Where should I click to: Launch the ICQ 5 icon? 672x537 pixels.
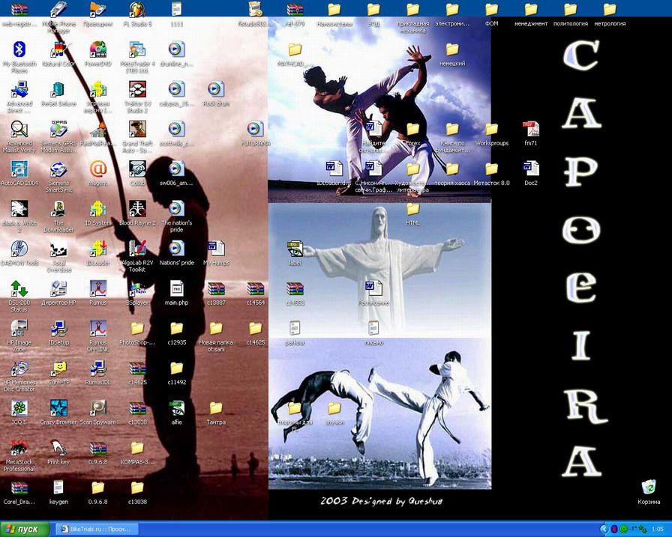tap(19, 409)
